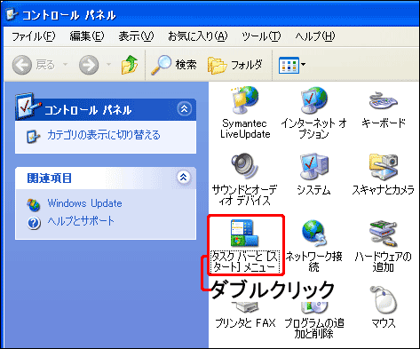This screenshot has height=349, width=420.
Task: Click カテゴリの表示に切り替える link
Action: pyautogui.click(x=104, y=135)
